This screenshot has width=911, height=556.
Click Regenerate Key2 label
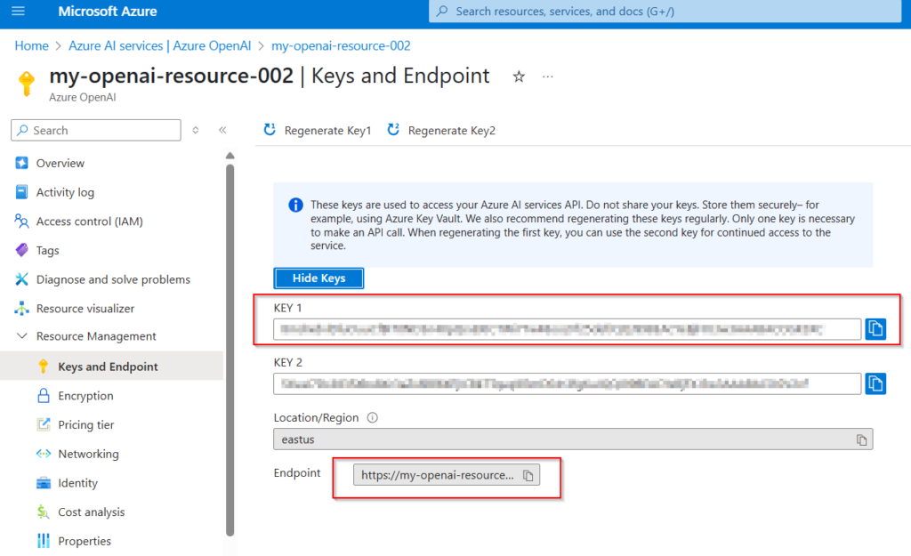pyautogui.click(x=452, y=131)
